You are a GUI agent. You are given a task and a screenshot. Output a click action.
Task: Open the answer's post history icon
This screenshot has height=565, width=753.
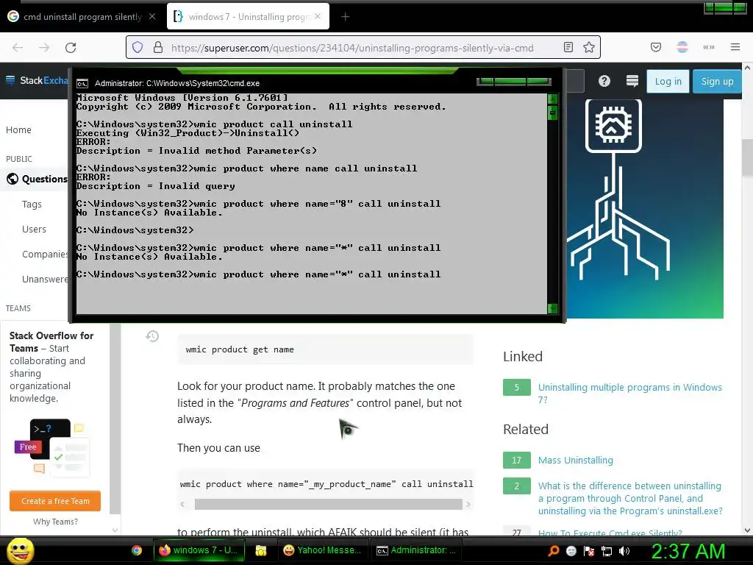click(x=152, y=336)
